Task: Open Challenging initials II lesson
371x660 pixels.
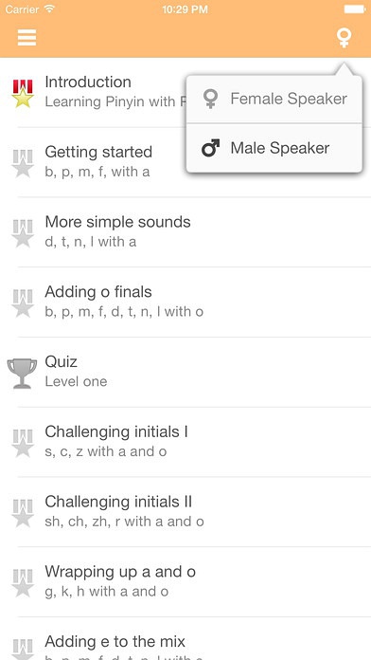Action: point(185,512)
